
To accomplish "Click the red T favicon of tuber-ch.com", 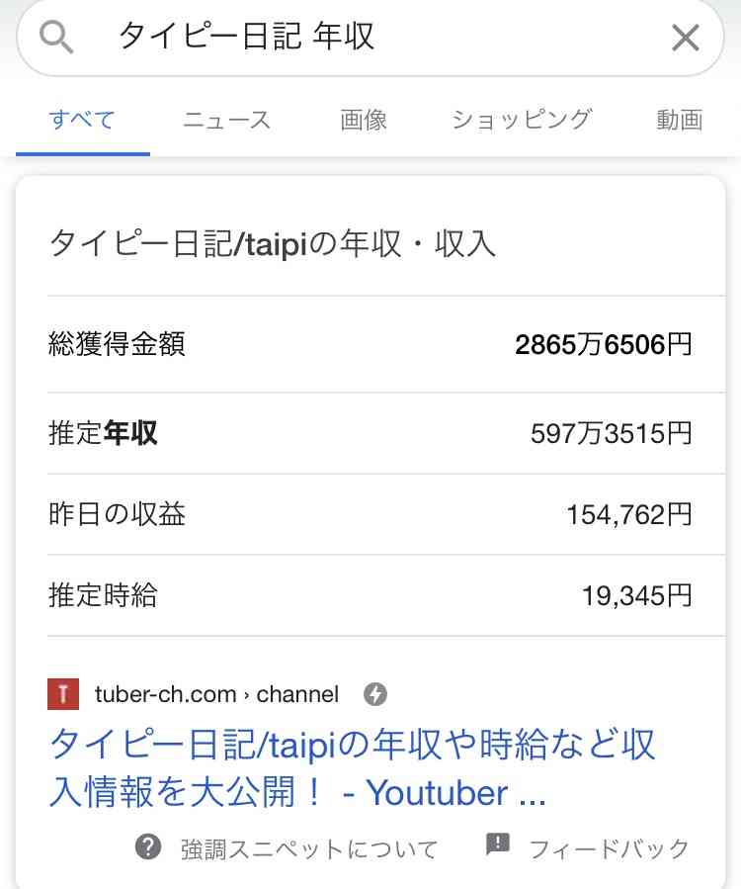I will (x=63, y=694).
